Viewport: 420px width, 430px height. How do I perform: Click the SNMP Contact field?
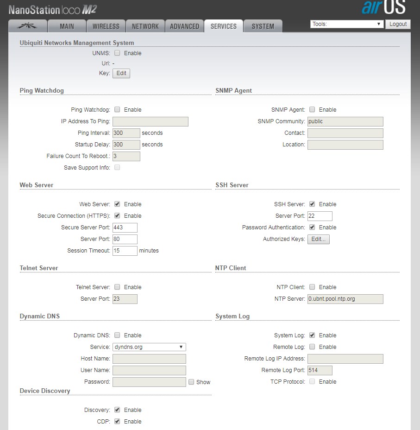345,133
